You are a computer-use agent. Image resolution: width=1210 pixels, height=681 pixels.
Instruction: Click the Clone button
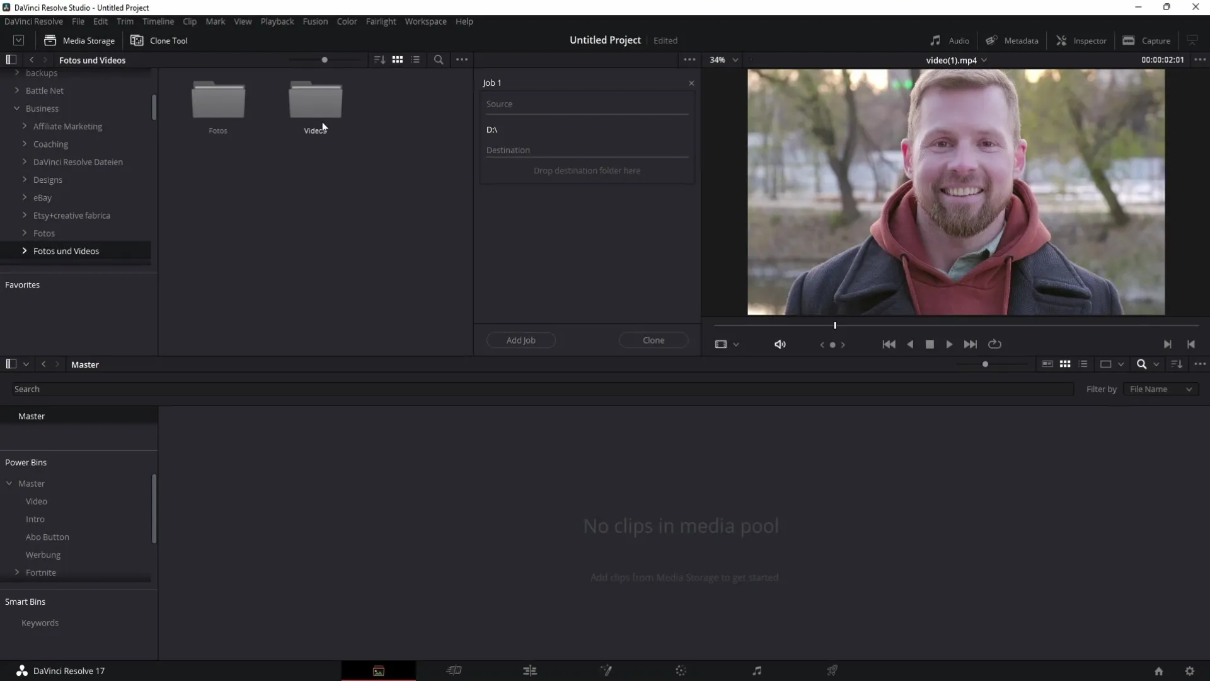coord(655,339)
